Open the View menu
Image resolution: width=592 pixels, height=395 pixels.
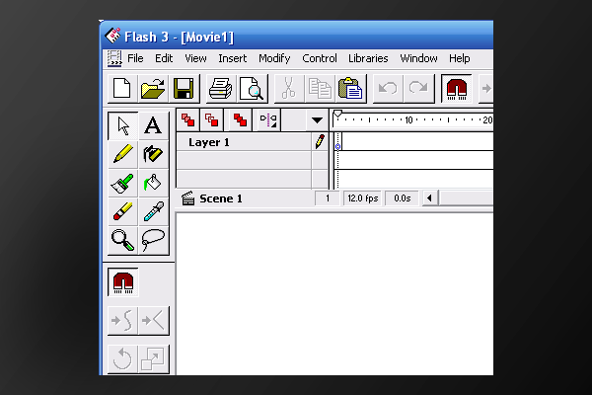[195, 58]
